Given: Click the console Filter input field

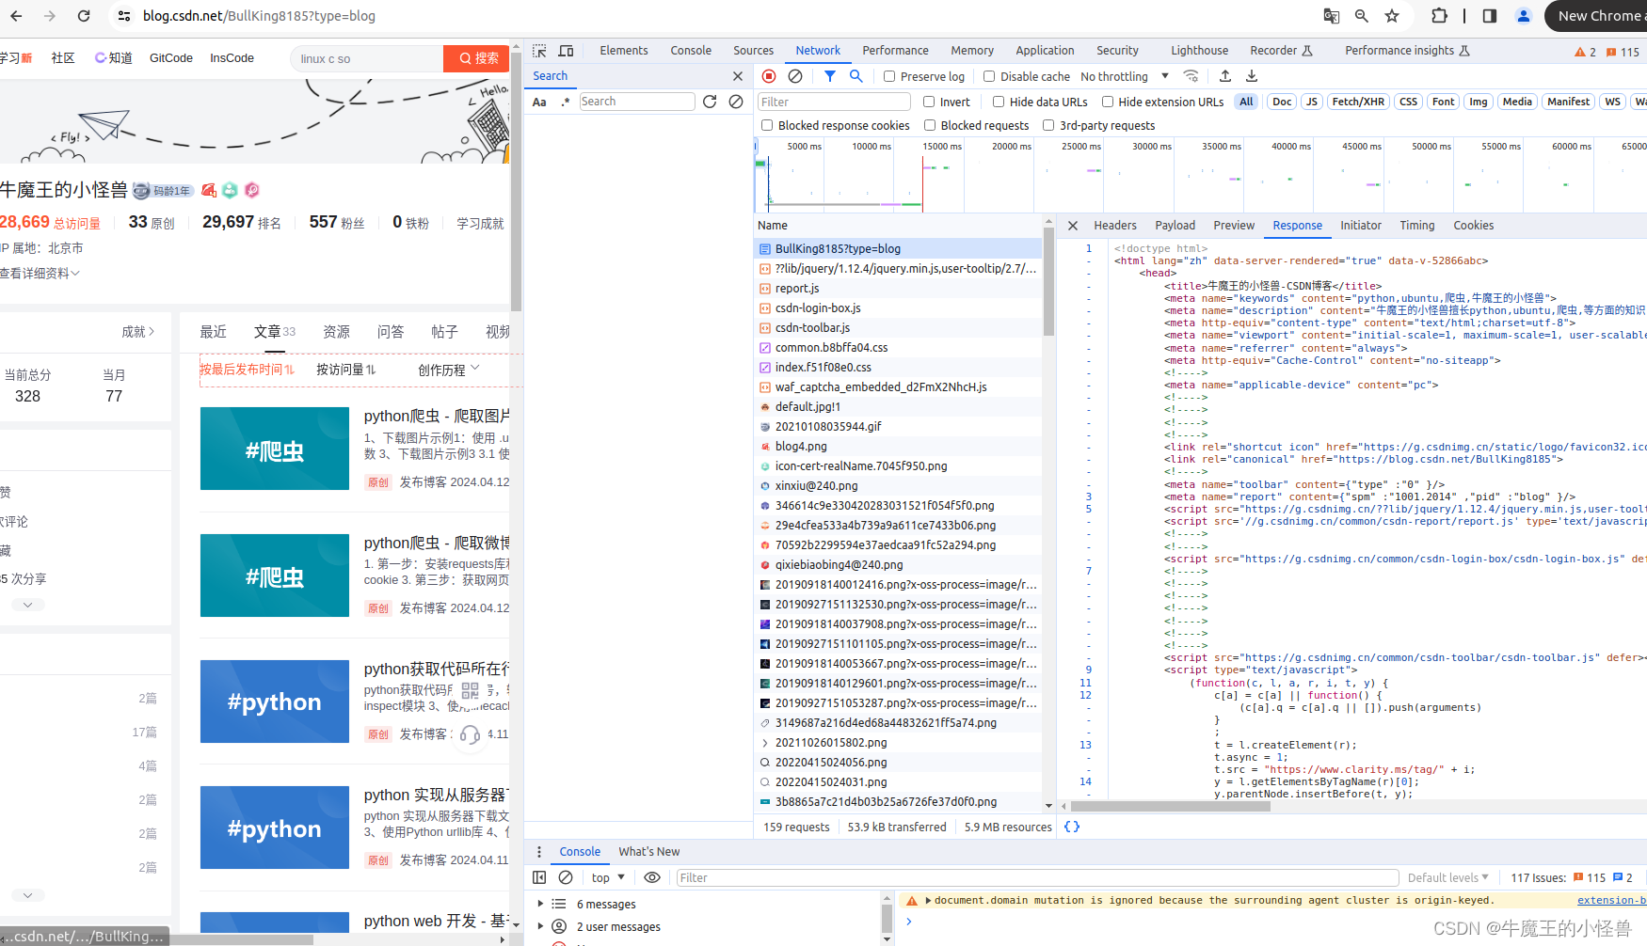Looking at the screenshot, I should pyautogui.click(x=1037, y=877).
